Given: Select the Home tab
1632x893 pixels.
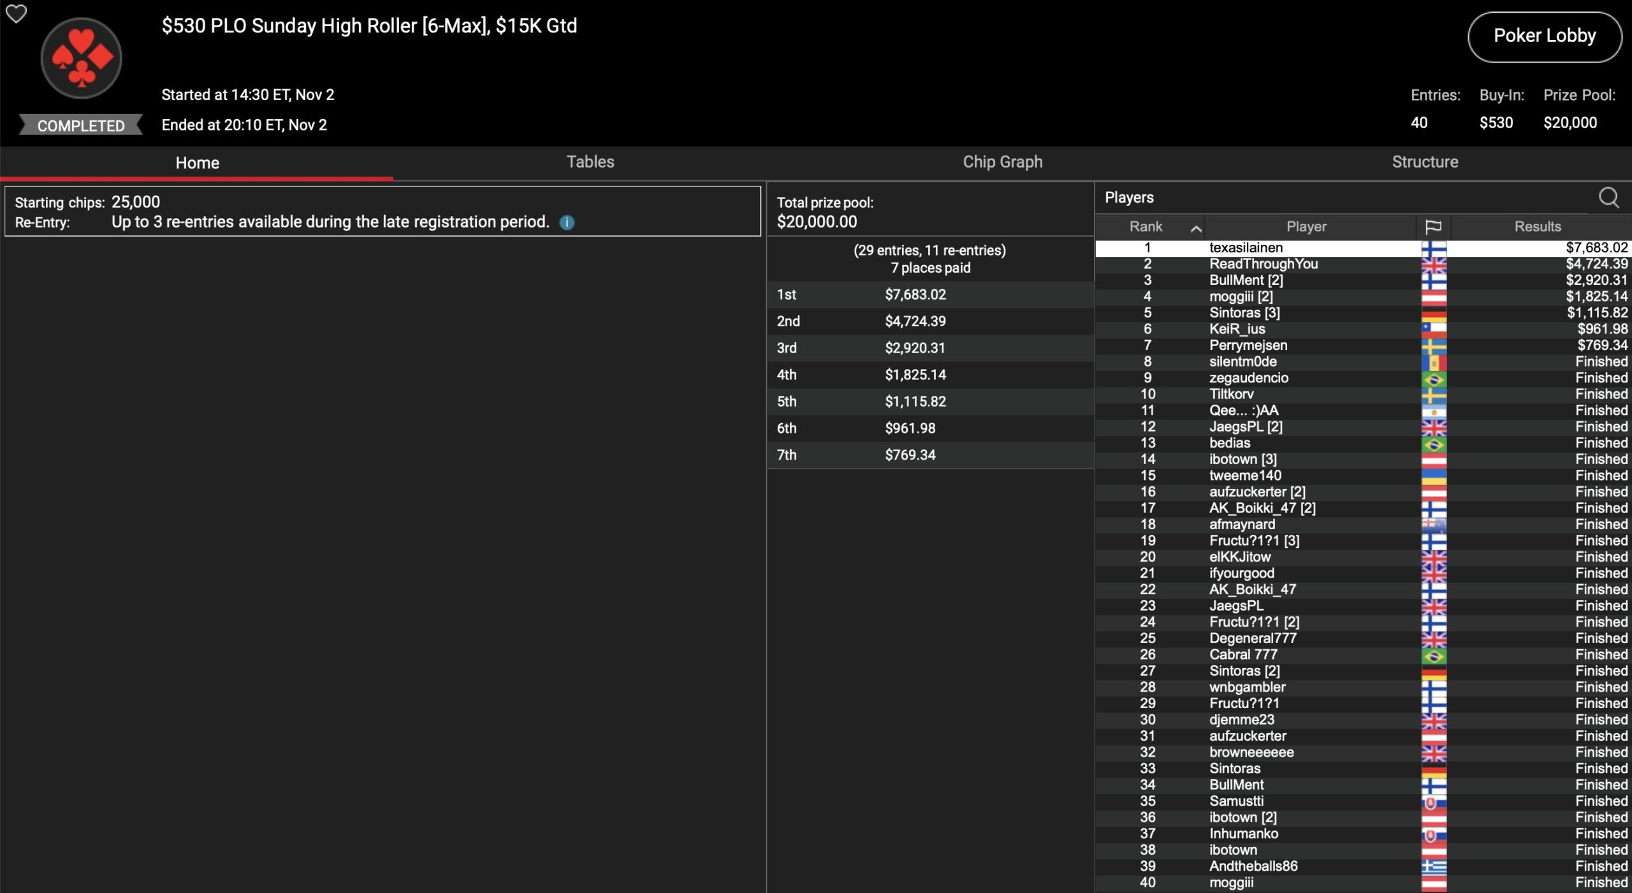Looking at the screenshot, I should point(197,163).
